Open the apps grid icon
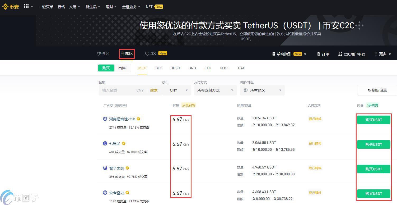The height and width of the screenshot is (205, 397). (x=26, y=6)
